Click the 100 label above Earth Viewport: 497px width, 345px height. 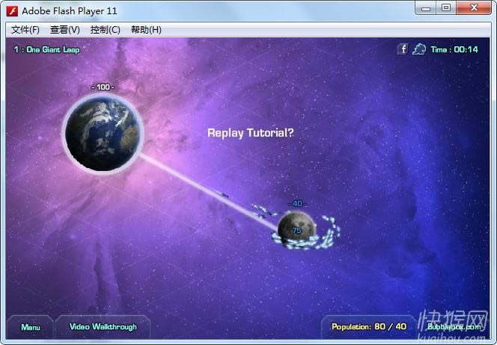coord(102,87)
